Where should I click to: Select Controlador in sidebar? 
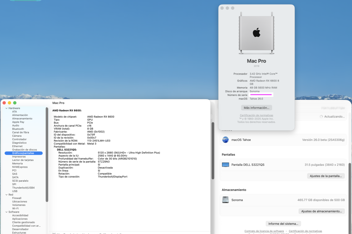pos(19,139)
